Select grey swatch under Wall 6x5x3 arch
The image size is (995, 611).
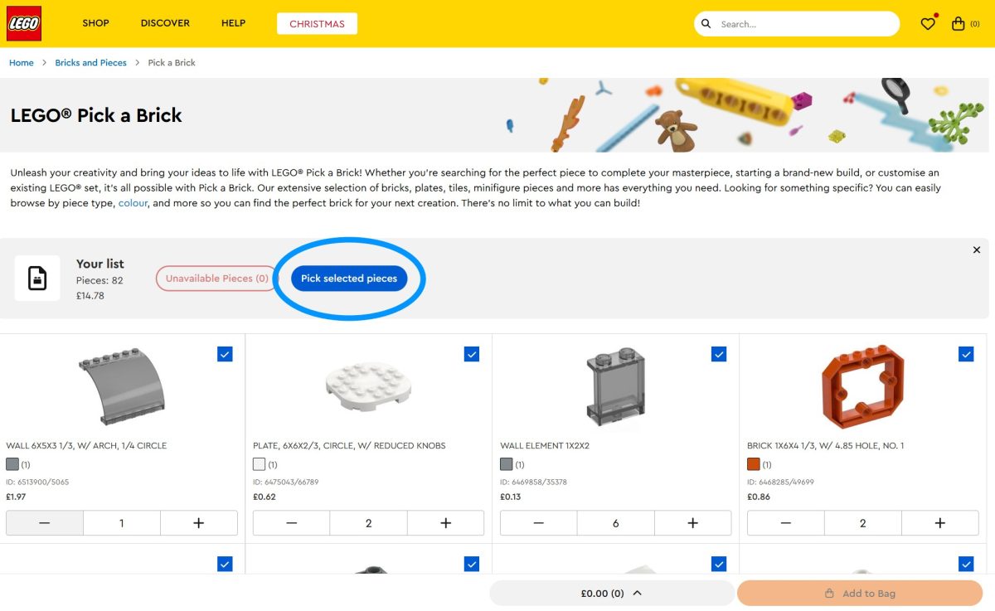point(12,464)
